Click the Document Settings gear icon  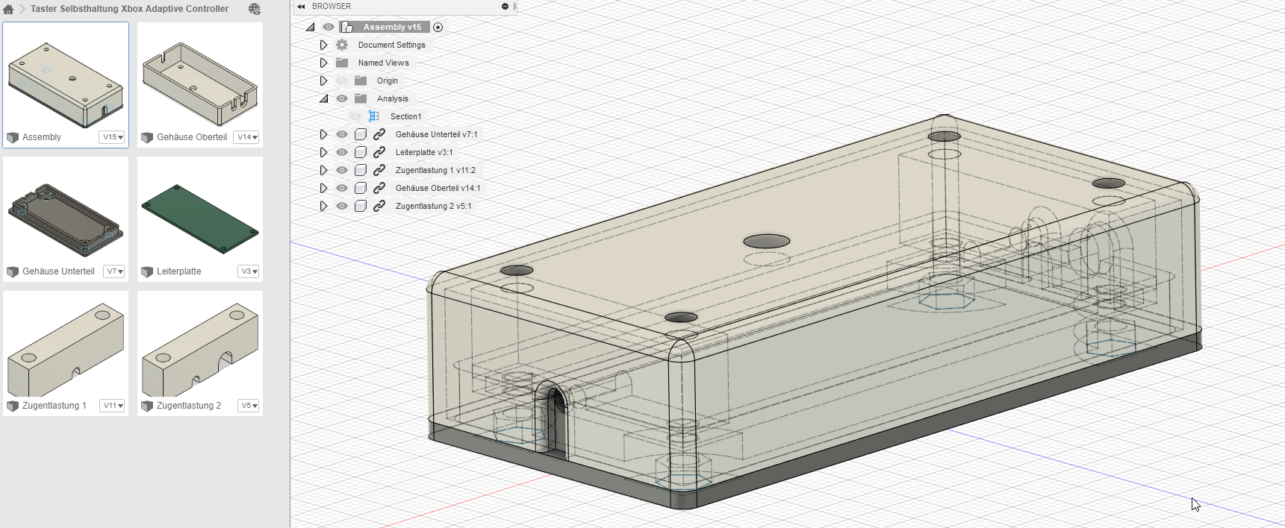342,45
